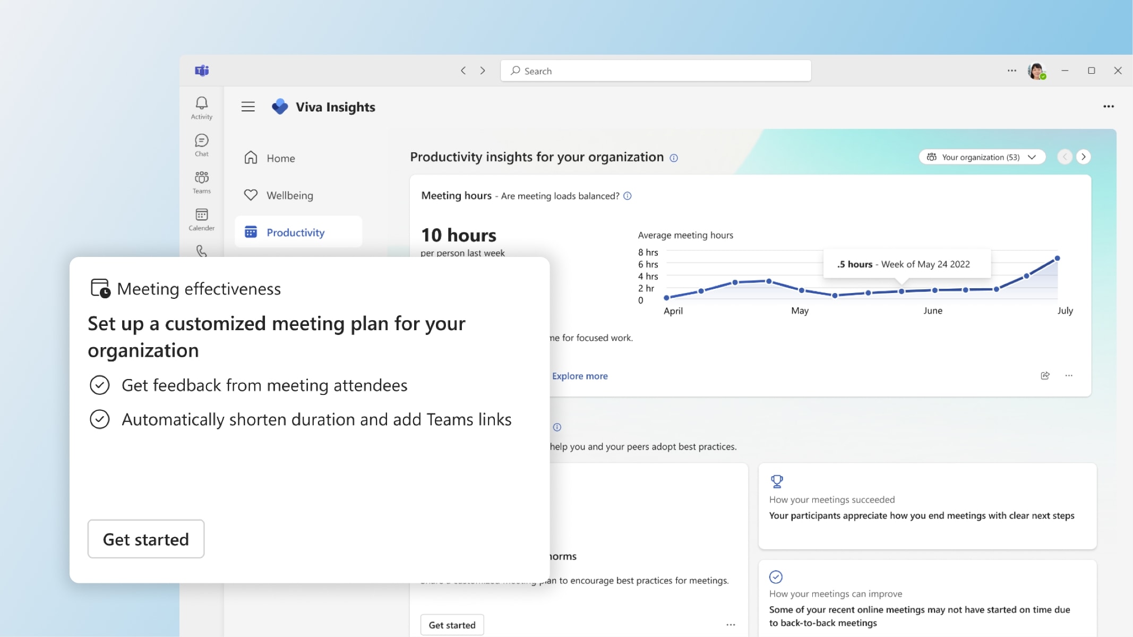Click check icon on meetings can improve card
Image resolution: width=1133 pixels, height=637 pixels.
(x=776, y=577)
